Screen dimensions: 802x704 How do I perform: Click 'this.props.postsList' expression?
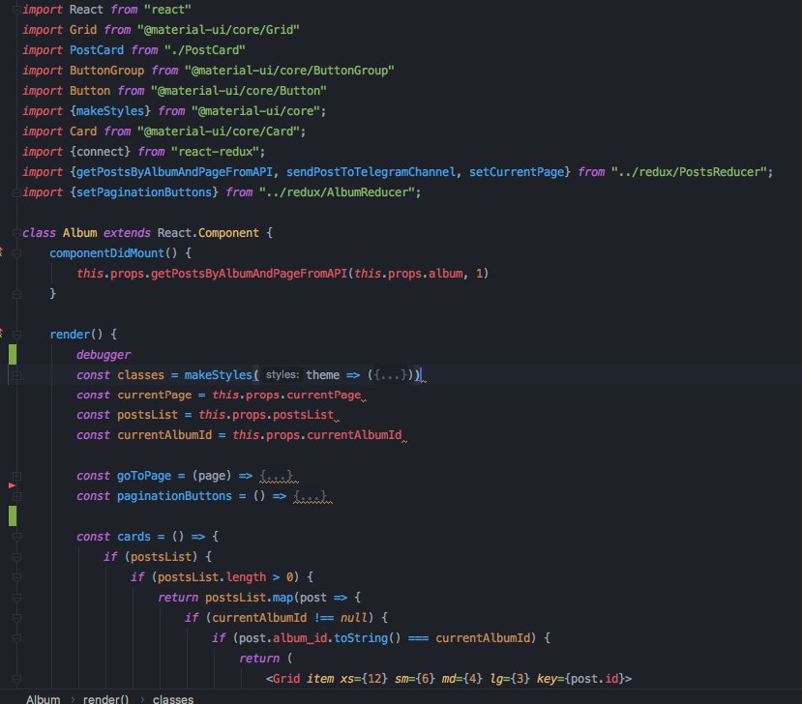pos(266,415)
